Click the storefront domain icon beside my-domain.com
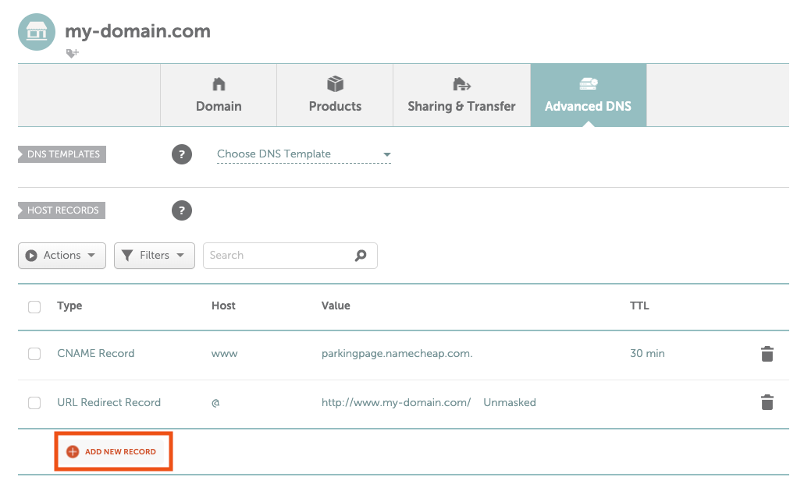 pos(37,32)
